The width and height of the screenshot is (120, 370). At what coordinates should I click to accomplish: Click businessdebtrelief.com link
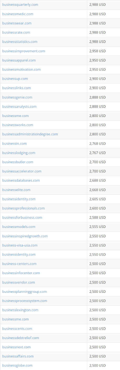tap(21, 338)
